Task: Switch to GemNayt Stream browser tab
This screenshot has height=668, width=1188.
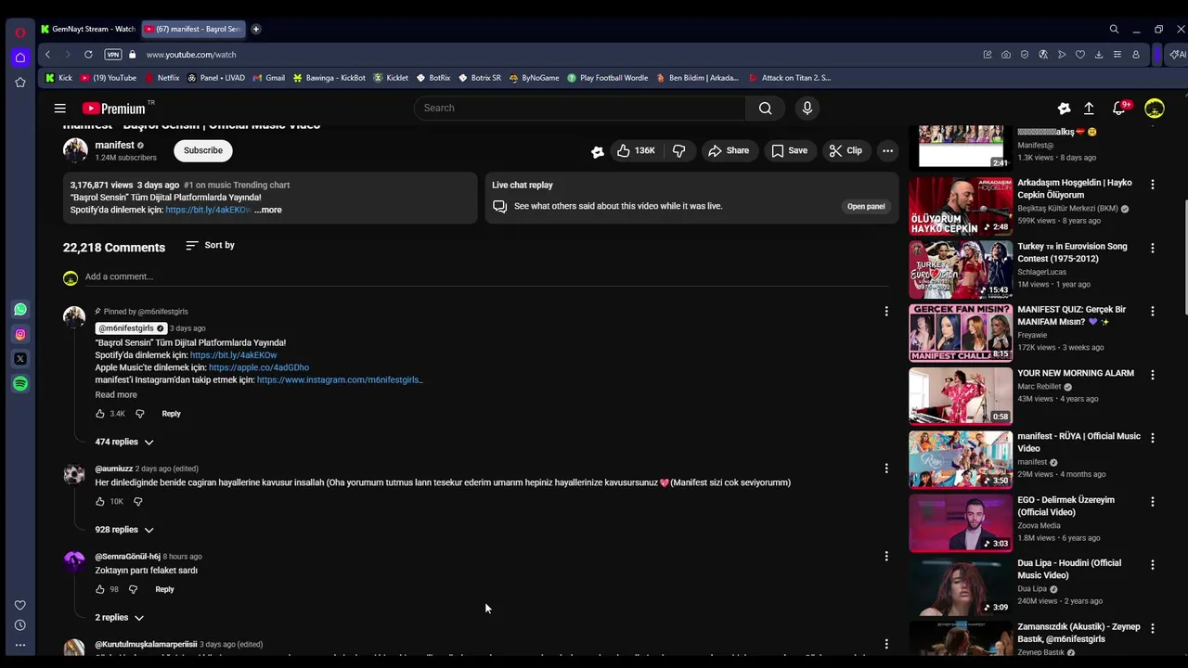Action: (x=89, y=29)
